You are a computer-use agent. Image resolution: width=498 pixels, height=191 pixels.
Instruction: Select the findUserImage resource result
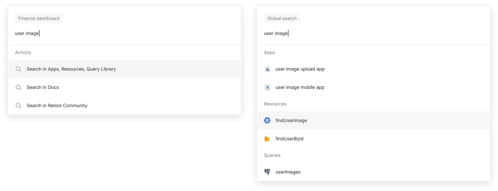tap(373, 121)
